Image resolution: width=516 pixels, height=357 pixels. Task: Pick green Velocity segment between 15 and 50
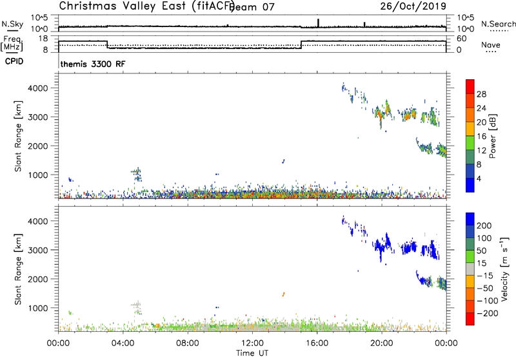coord(470,256)
